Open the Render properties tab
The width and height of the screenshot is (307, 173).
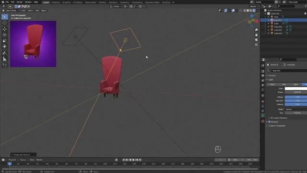[263, 71]
